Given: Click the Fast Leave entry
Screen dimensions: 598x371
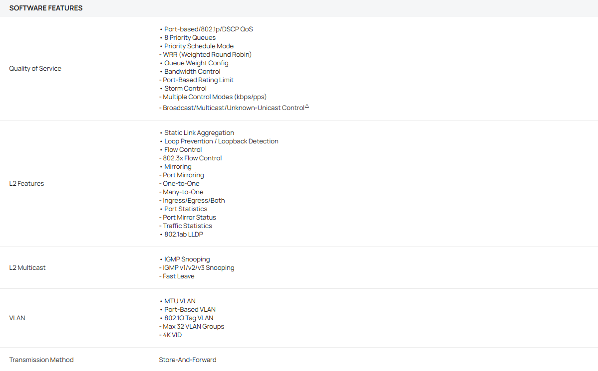Looking at the screenshot, I should [x=178, y=276].
